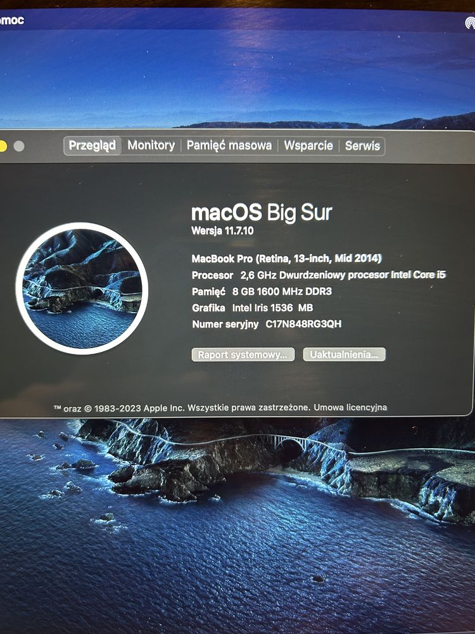The height and width of the screenshot is (634, 475).
Task: Open the Umowa licencyjna link
Action: 350,407
